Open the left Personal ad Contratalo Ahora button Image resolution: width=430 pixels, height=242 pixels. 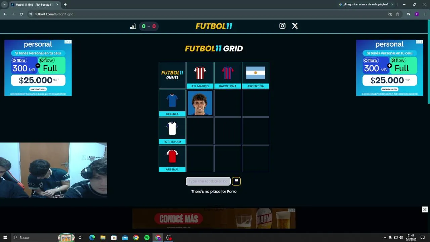(x=38, y=89)
